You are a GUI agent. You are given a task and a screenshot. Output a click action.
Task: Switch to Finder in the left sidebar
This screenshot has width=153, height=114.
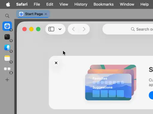[x=7, y=47]
